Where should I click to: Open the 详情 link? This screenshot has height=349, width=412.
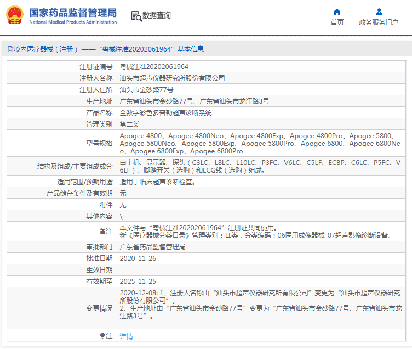127,336
